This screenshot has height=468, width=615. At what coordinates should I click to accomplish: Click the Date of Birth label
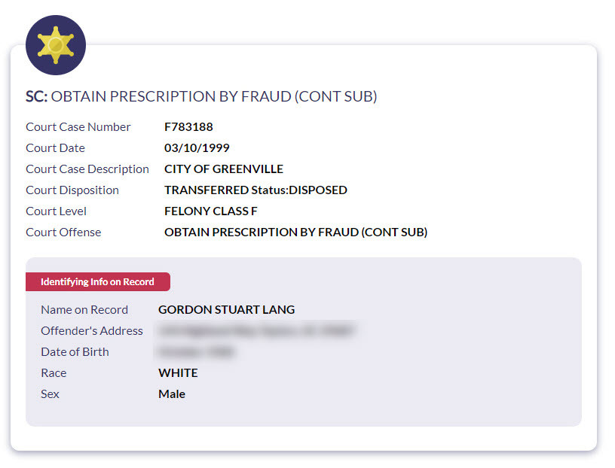75,351
